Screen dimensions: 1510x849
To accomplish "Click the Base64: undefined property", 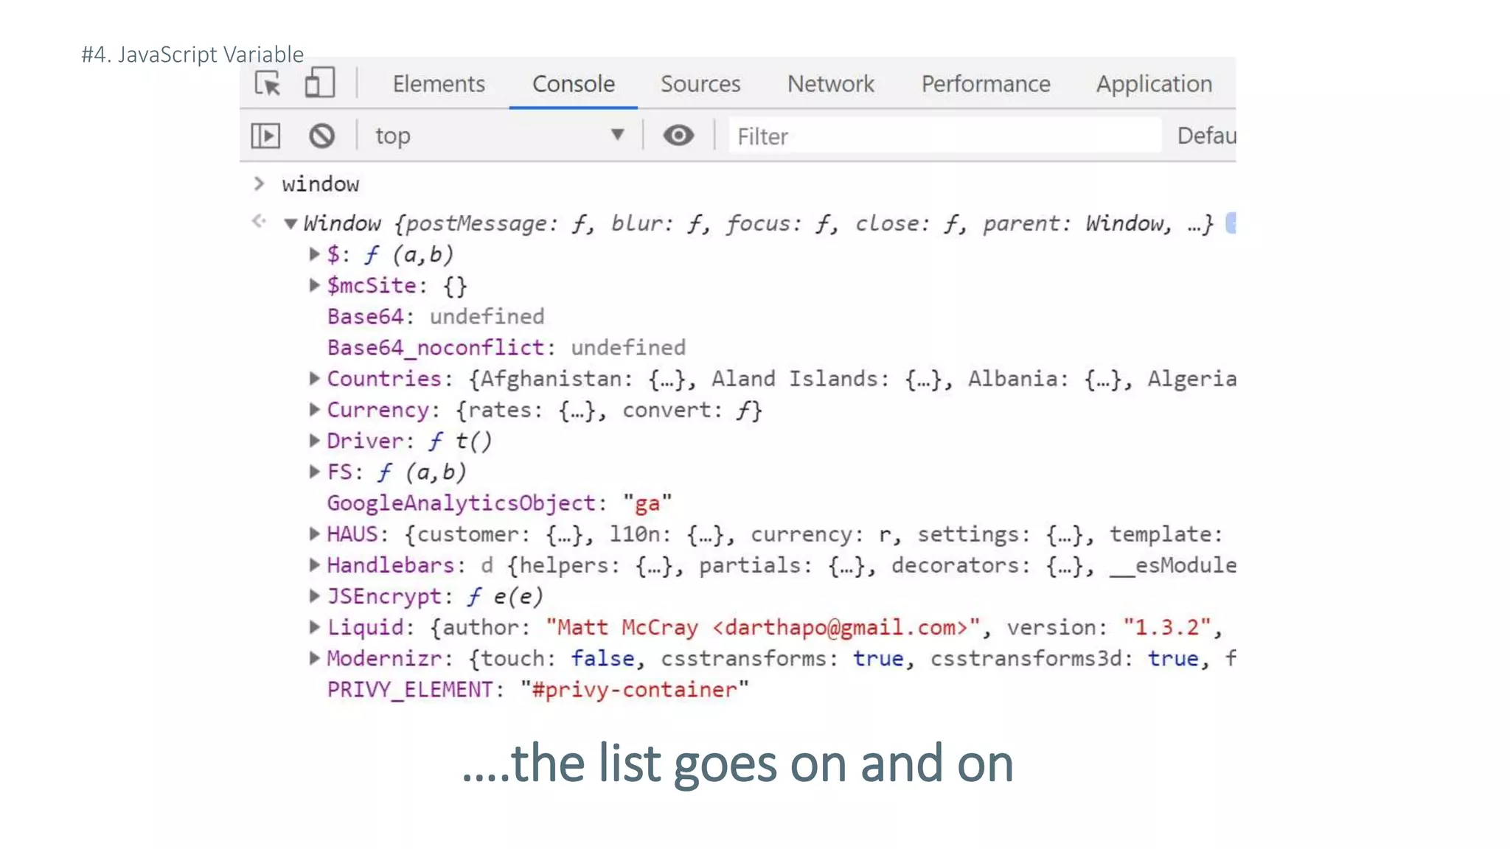I will [436, 317].
